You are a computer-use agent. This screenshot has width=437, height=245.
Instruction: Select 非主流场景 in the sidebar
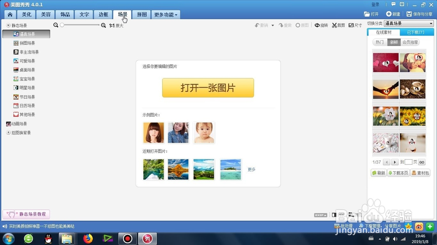click(26, 52)
